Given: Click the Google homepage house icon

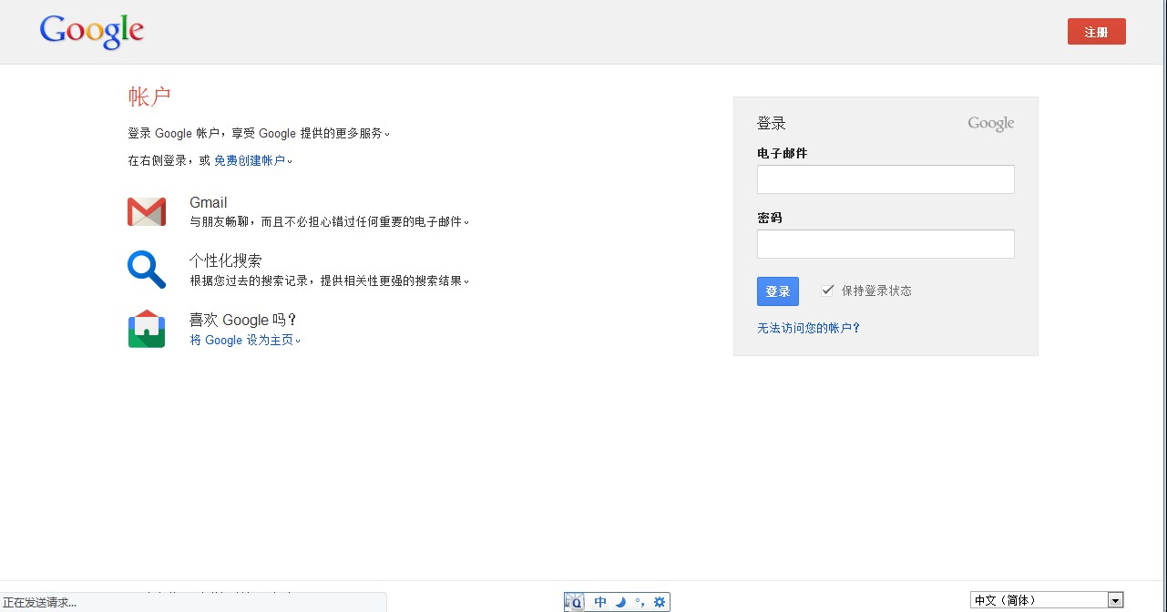Looking at the screenshot, I should (x=147, y=329).
